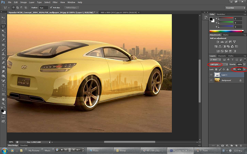Open the Opacity slider dropdown arrow
The image size is (247, 154).
(244, 64)
